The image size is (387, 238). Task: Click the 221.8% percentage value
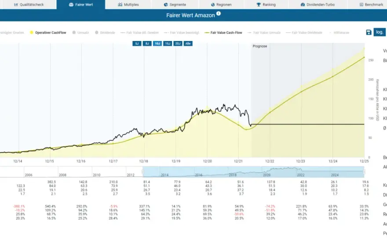pyautogui.click(x=302, y=206)
